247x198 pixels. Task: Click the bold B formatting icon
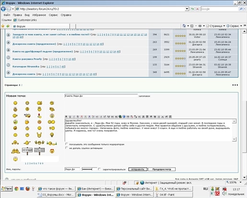[x=66, y=117]
